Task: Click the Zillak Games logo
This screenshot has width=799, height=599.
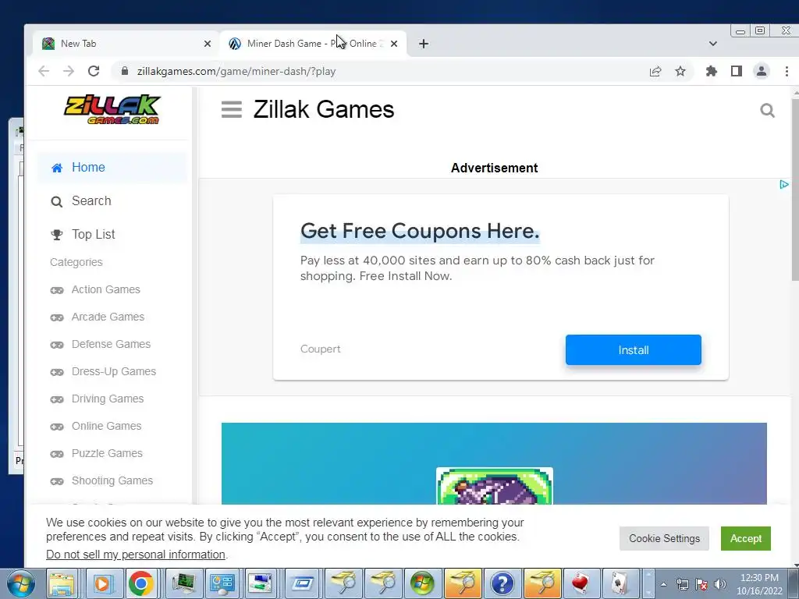Action: pyautogui.click(x=112, y=109)
